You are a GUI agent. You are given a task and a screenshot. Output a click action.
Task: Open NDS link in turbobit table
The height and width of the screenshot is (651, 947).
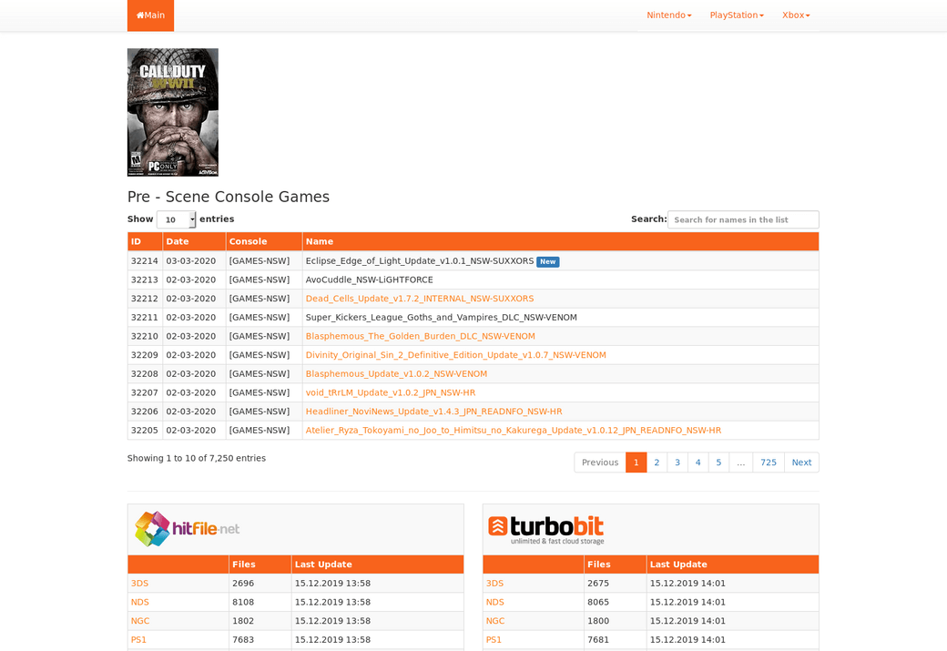[x=495, y=602]
